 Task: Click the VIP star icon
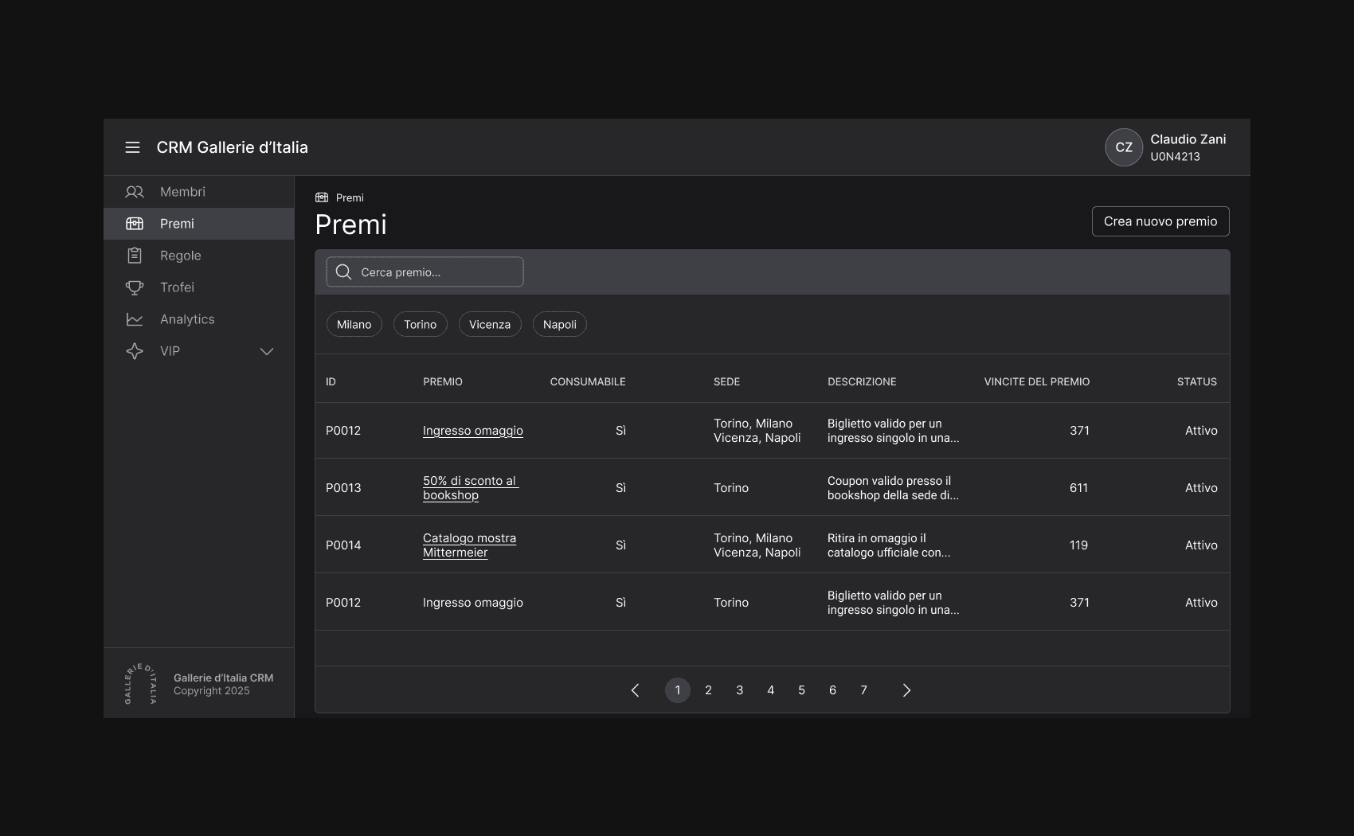click(x=135, y=351)
